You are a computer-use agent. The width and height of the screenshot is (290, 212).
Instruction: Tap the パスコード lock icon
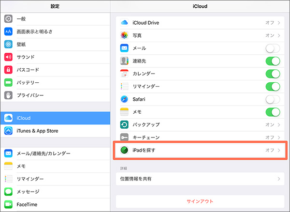point(8,70)
